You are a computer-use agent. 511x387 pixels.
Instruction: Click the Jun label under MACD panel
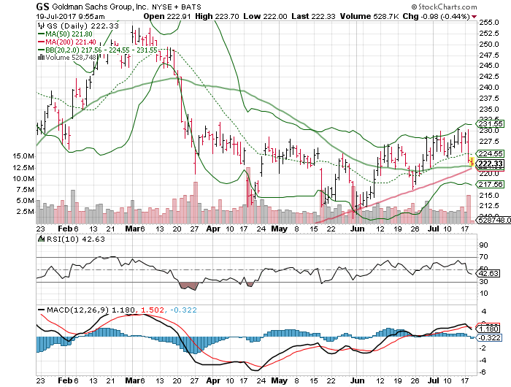point(357,380)
